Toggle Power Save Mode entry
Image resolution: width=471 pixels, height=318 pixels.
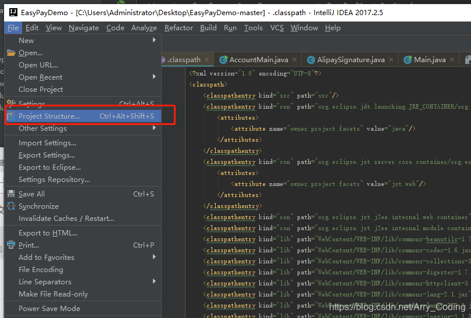pos(83,308)
